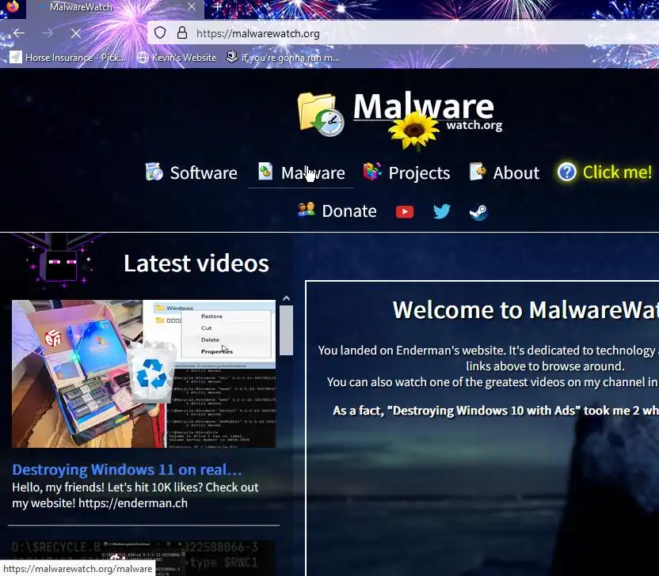Click the forward navigation arrow
The height and width of the screenshot is (576, 659).
tap(48, 33)
